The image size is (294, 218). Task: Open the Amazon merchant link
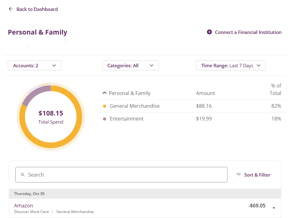pyautogui.click(x=23, y=206)
